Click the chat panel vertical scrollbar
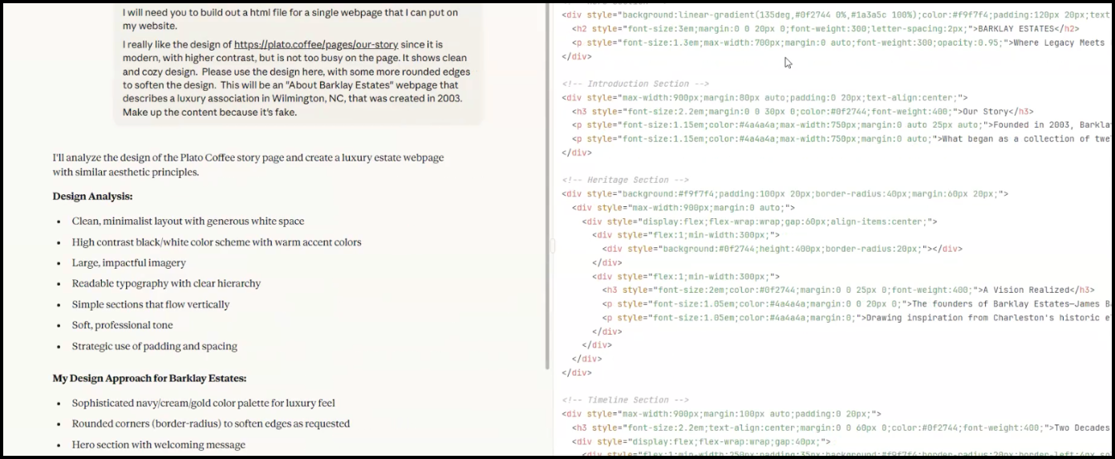The height and width of the screenshot is (459, 1115). tap(548, 185)
